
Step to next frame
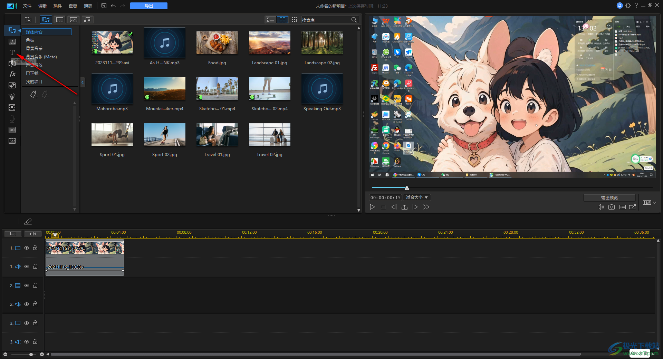pos(415,207)
